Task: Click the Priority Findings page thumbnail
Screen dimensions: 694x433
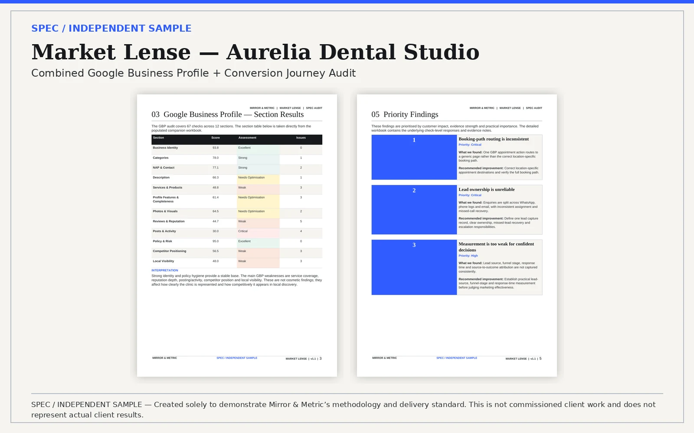Action: (x=457, y=235)
